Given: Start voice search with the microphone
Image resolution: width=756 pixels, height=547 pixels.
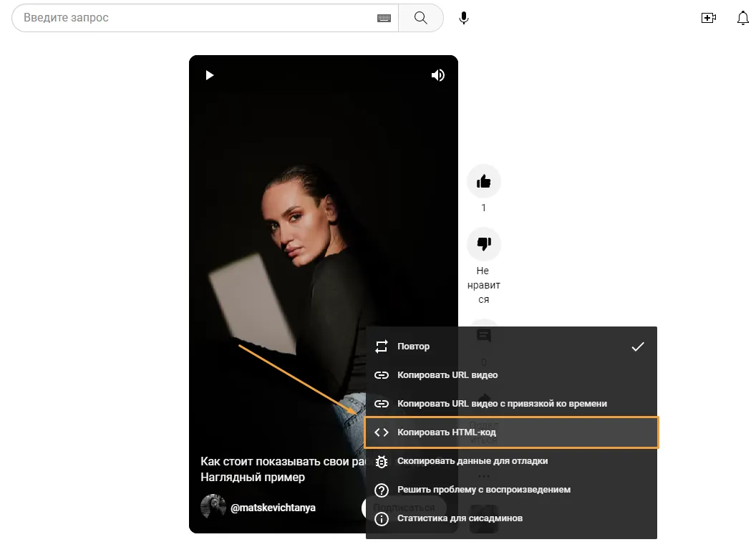Looking at the screenshot, I should pyautogui.click(x=464, y=18).
